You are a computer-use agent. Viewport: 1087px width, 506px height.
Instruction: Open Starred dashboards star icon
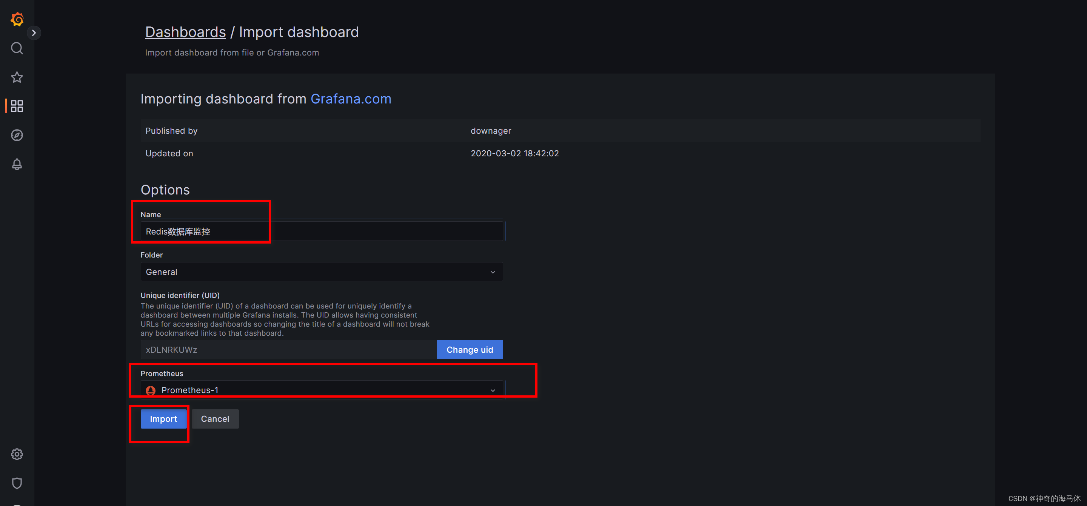tap(17, 77)
